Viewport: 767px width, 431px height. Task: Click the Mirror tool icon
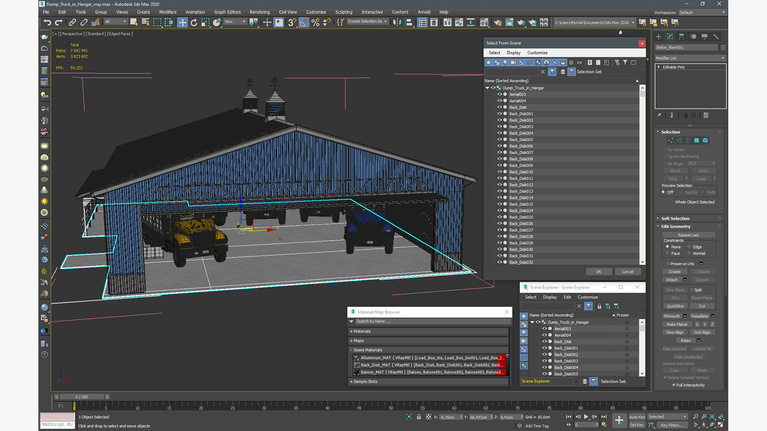(x=397, y=22)
